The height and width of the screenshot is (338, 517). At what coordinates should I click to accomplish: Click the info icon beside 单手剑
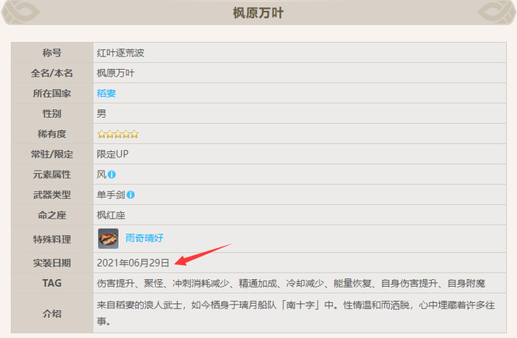[131, 195]
